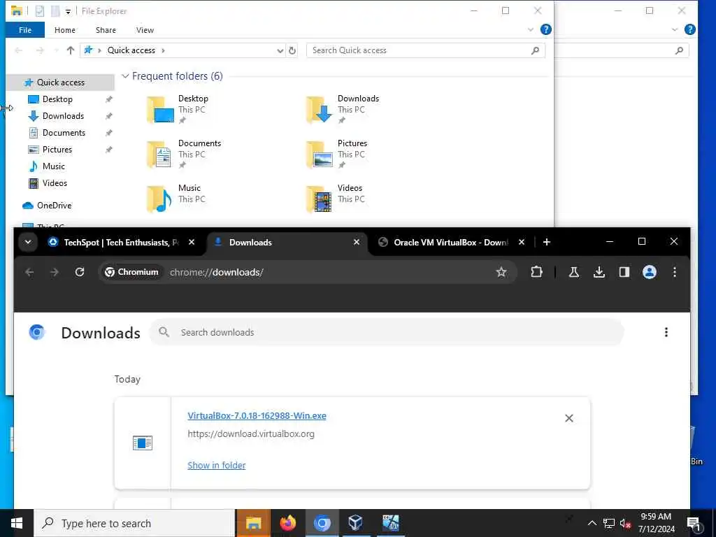716x537 pixels.
Task: Go up one folder level in Explorer
Action: (x=71, y=50)
